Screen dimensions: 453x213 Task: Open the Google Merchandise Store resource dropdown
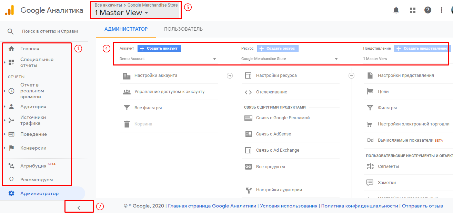pyautogui.click(x=290, y=59)
